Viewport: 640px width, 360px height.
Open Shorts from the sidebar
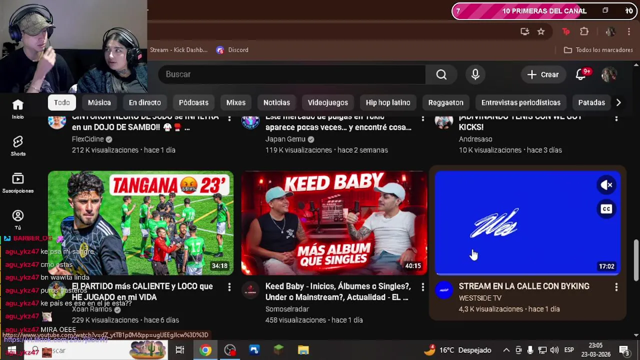click(x=18, y=145)
